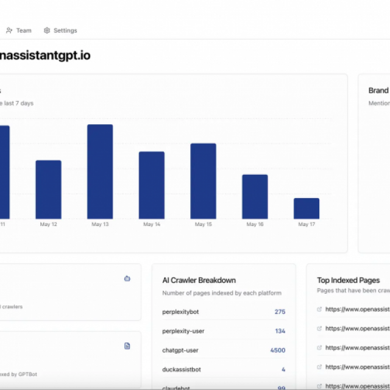Click the value 4500

pos(278,350)
